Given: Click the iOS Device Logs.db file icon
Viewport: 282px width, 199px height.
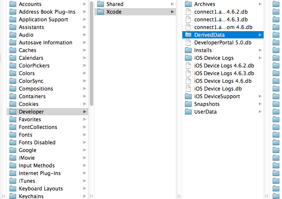Looking at the screenshot, I should point(188,89).
